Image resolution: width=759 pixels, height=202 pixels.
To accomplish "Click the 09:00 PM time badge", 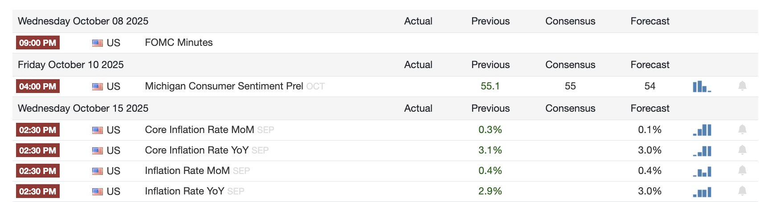I will 38,43.
